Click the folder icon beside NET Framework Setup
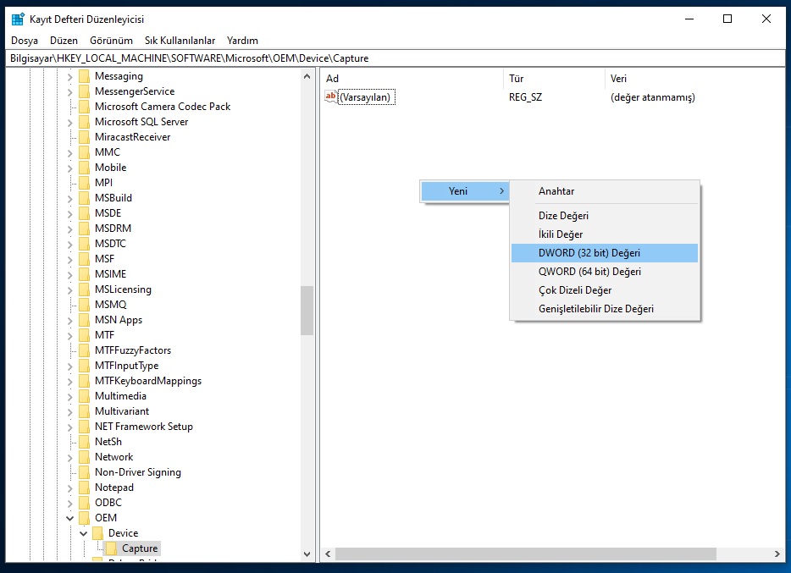This screenshot has height=573, width=791. coord(84,427)
